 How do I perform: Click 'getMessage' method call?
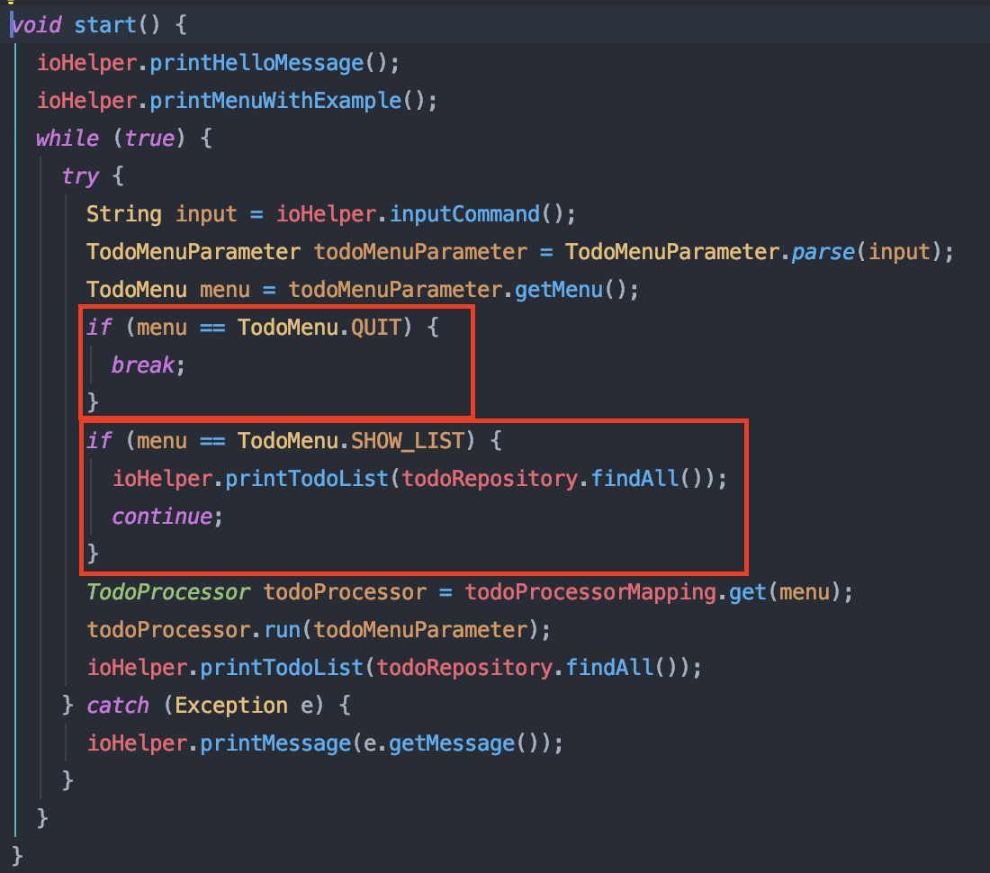click(452, 743)
